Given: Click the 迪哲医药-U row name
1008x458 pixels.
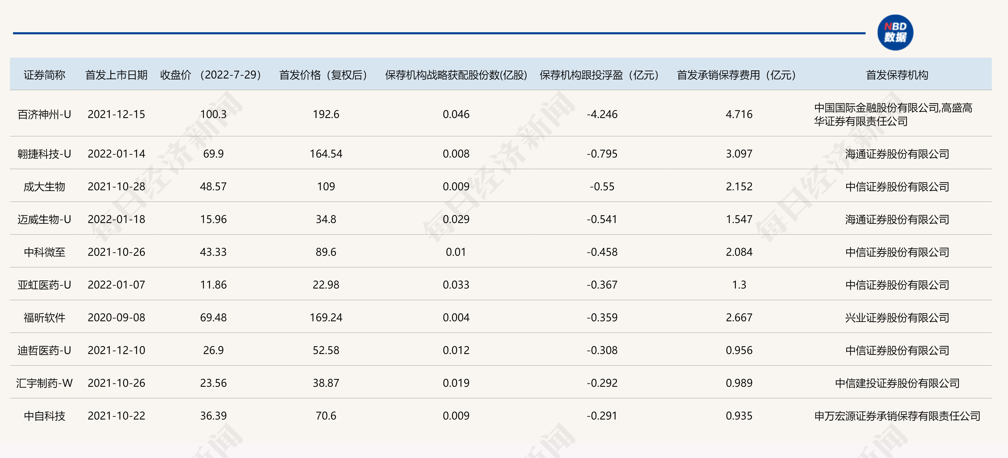Looking at the screenshot, I should (x=44, y=350).
